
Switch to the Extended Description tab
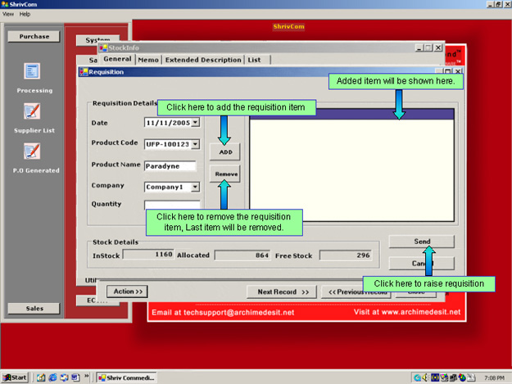click(203, 60)
